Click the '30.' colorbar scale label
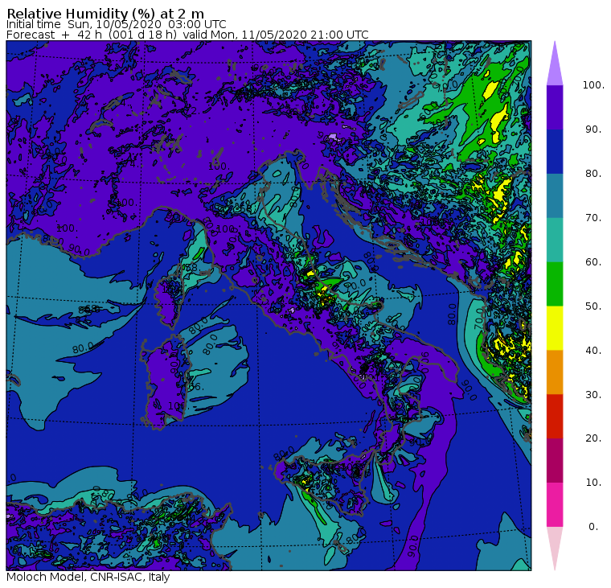The height and width of the screenshot is (588, 611). click(593, 395)
